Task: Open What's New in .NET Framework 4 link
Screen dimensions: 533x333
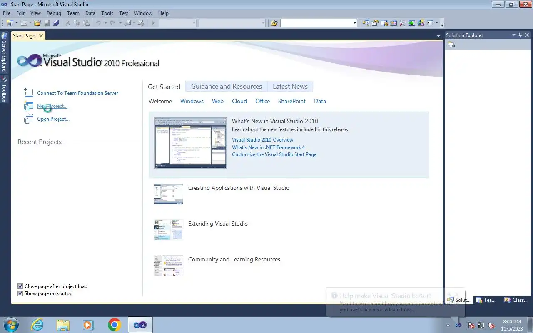Action: coord(268,147)
